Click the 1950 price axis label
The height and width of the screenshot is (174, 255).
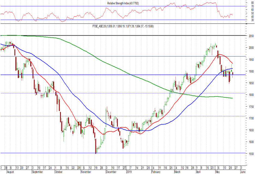coord(251,60)
